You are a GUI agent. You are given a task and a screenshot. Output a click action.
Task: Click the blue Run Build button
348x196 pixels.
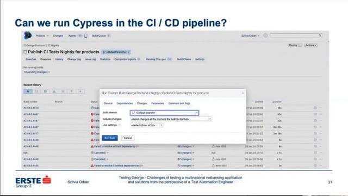[x=110, y=138]
